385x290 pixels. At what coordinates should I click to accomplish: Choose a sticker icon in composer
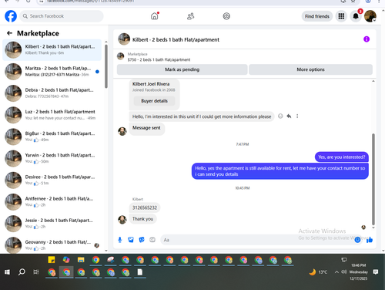click(x=142, y=240)
